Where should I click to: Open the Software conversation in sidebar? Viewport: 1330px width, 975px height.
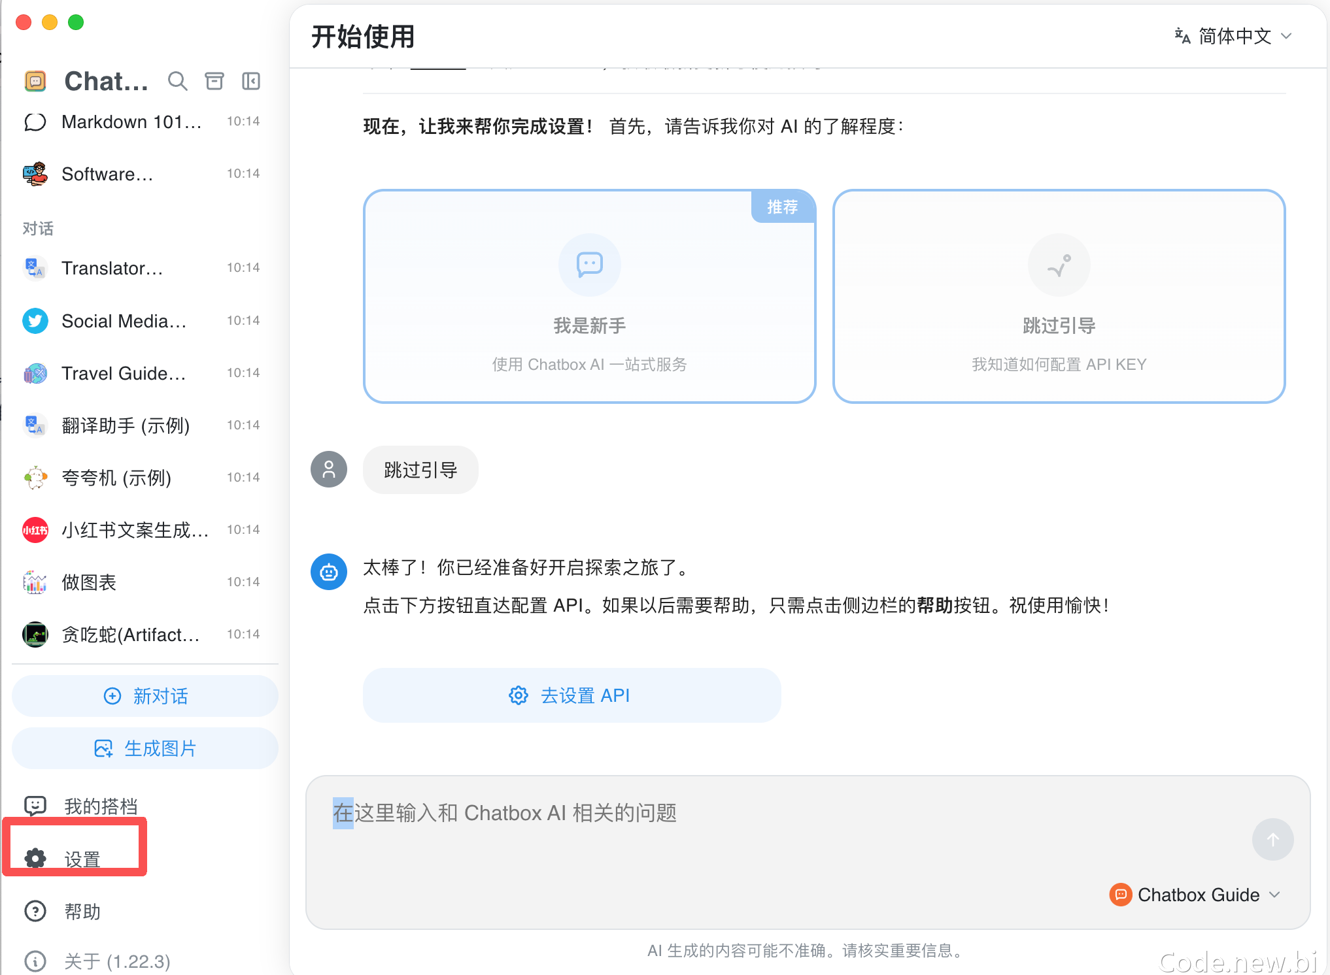pyautogui.click(x=145, y=174)
